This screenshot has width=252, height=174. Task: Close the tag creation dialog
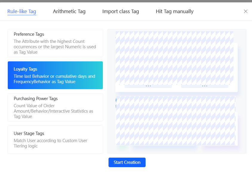[x=245, y=11]
